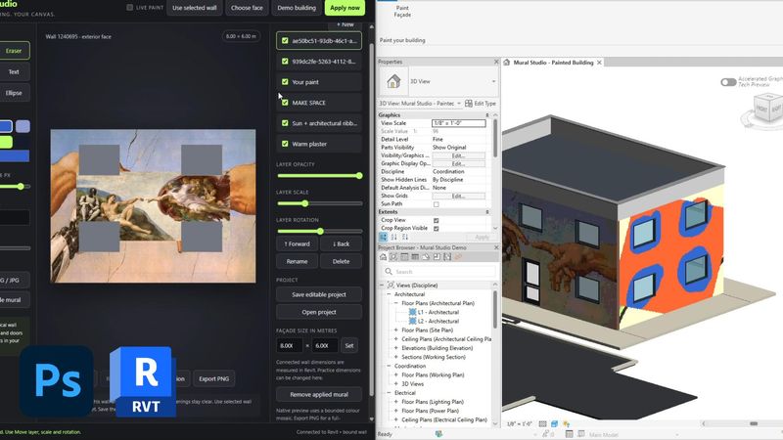Select the category view icon below Properties list

(383, 237)
